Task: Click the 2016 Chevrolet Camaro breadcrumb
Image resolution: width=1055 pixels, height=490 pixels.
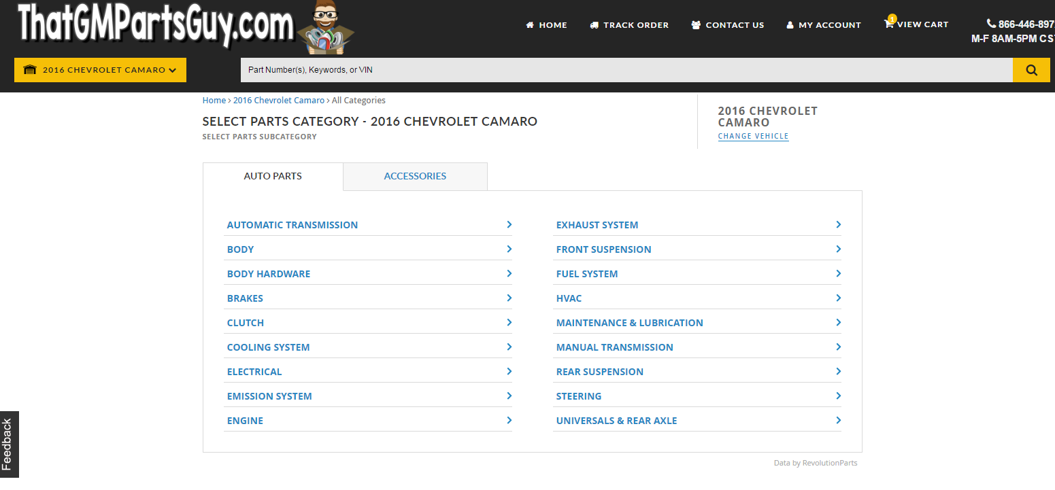Action: click(x=279, y=100)
